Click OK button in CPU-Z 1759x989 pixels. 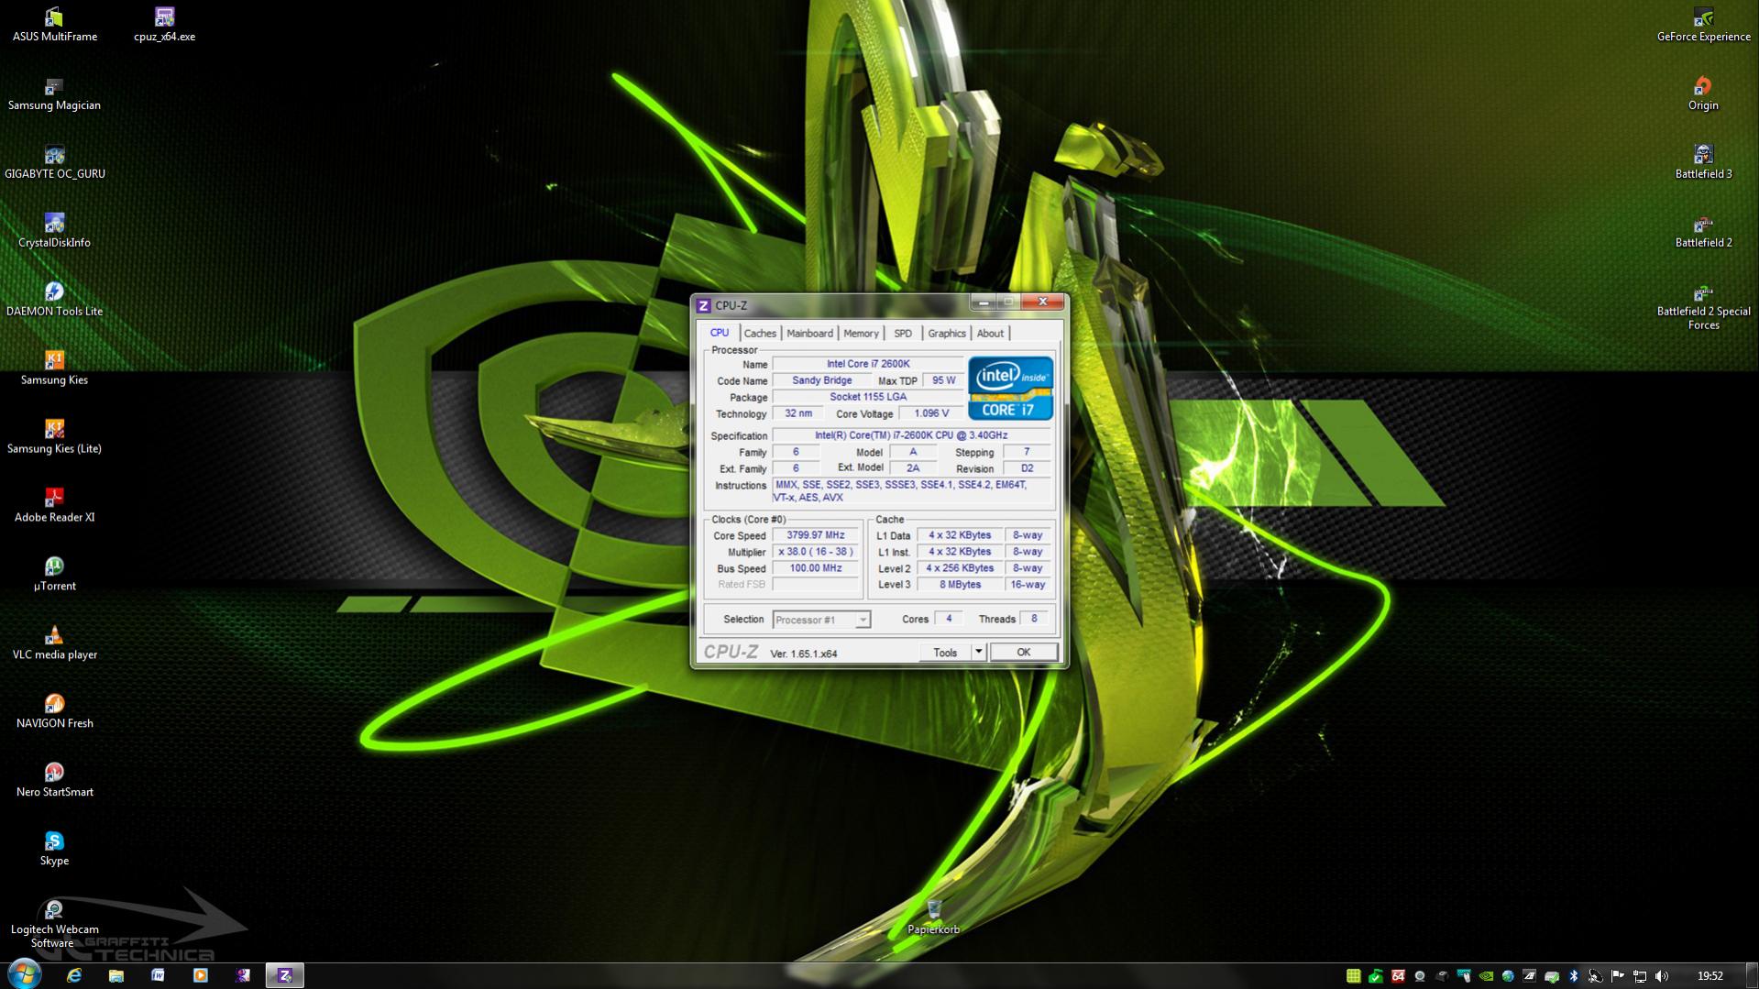[x=1023, y=653]
